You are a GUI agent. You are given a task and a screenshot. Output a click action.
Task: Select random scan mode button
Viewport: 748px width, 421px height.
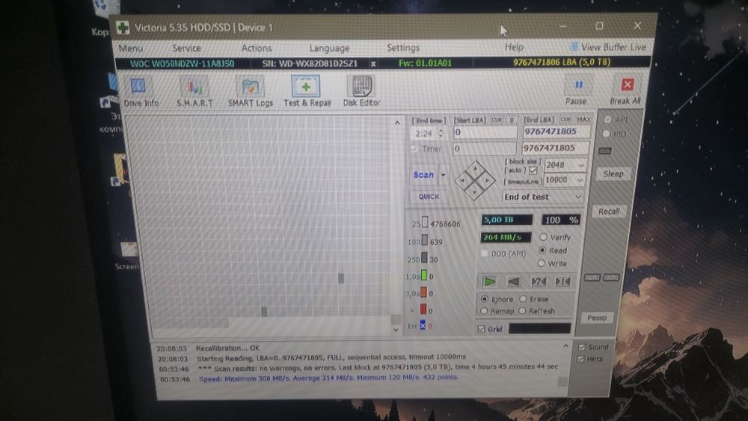[538, 281]
